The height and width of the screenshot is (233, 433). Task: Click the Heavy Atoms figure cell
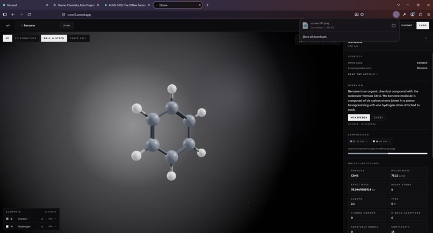tap(408, 187)
